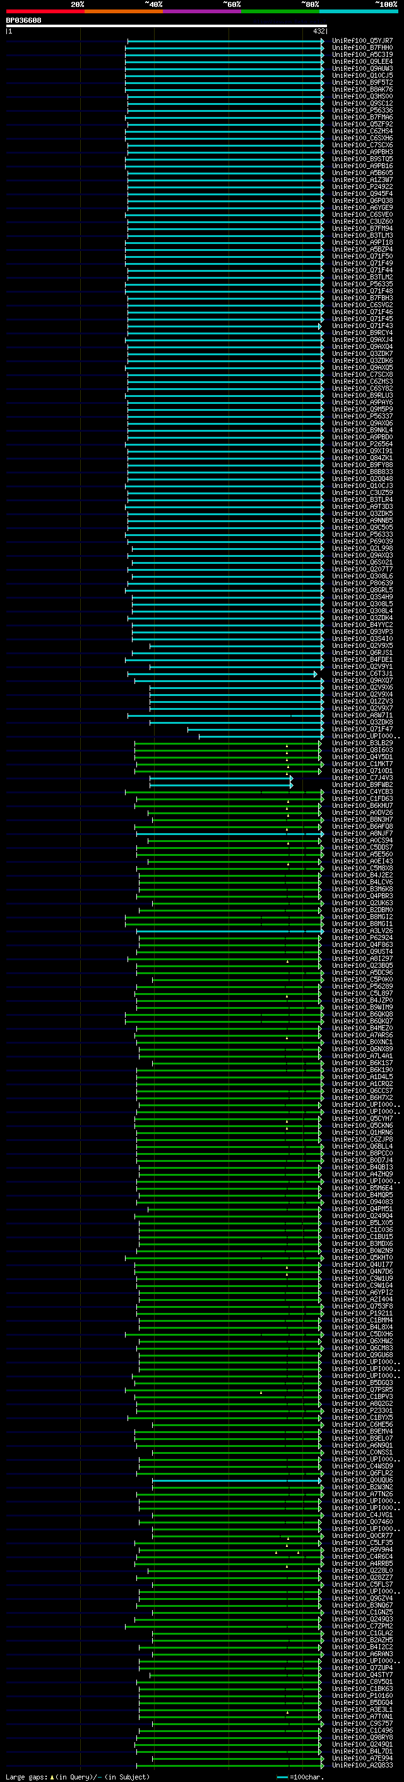The image size is (404, 1782).
Task: Select the UniRef100_Q23BQ5 label
Action: (362, 966)
